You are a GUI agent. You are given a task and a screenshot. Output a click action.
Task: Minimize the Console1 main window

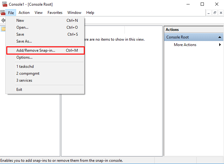pos(188,4)
